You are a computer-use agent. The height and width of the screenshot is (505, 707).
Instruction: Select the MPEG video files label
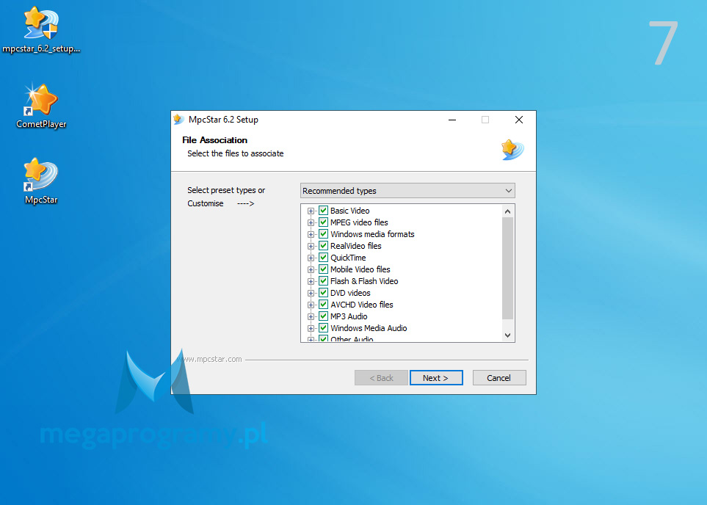359,222
